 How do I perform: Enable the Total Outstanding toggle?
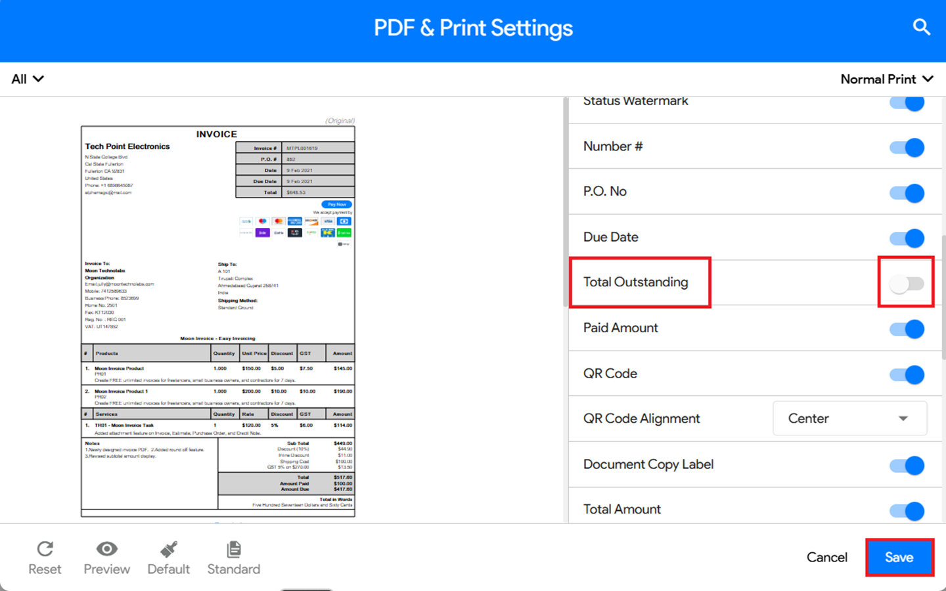click(907, 284)
